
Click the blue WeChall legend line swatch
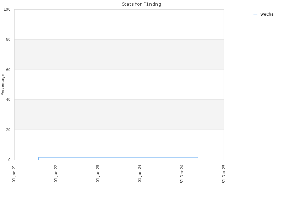[x=255, y=15]
